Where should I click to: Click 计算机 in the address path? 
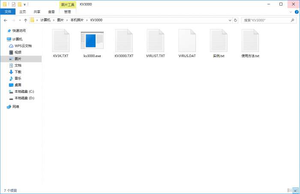pos(45,20)
